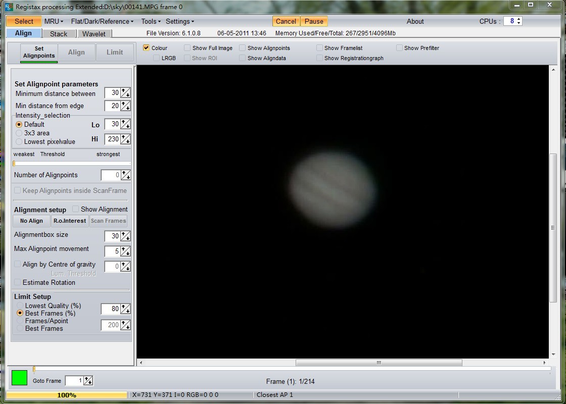Image resolution: width=566 pixels, height=404 pixels.
Task: Click the Goto Frame number field
Action: pos(74,381)
